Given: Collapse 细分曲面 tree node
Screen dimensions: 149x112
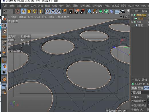Looking at the screenshot, I should click(x=132, y=15).
